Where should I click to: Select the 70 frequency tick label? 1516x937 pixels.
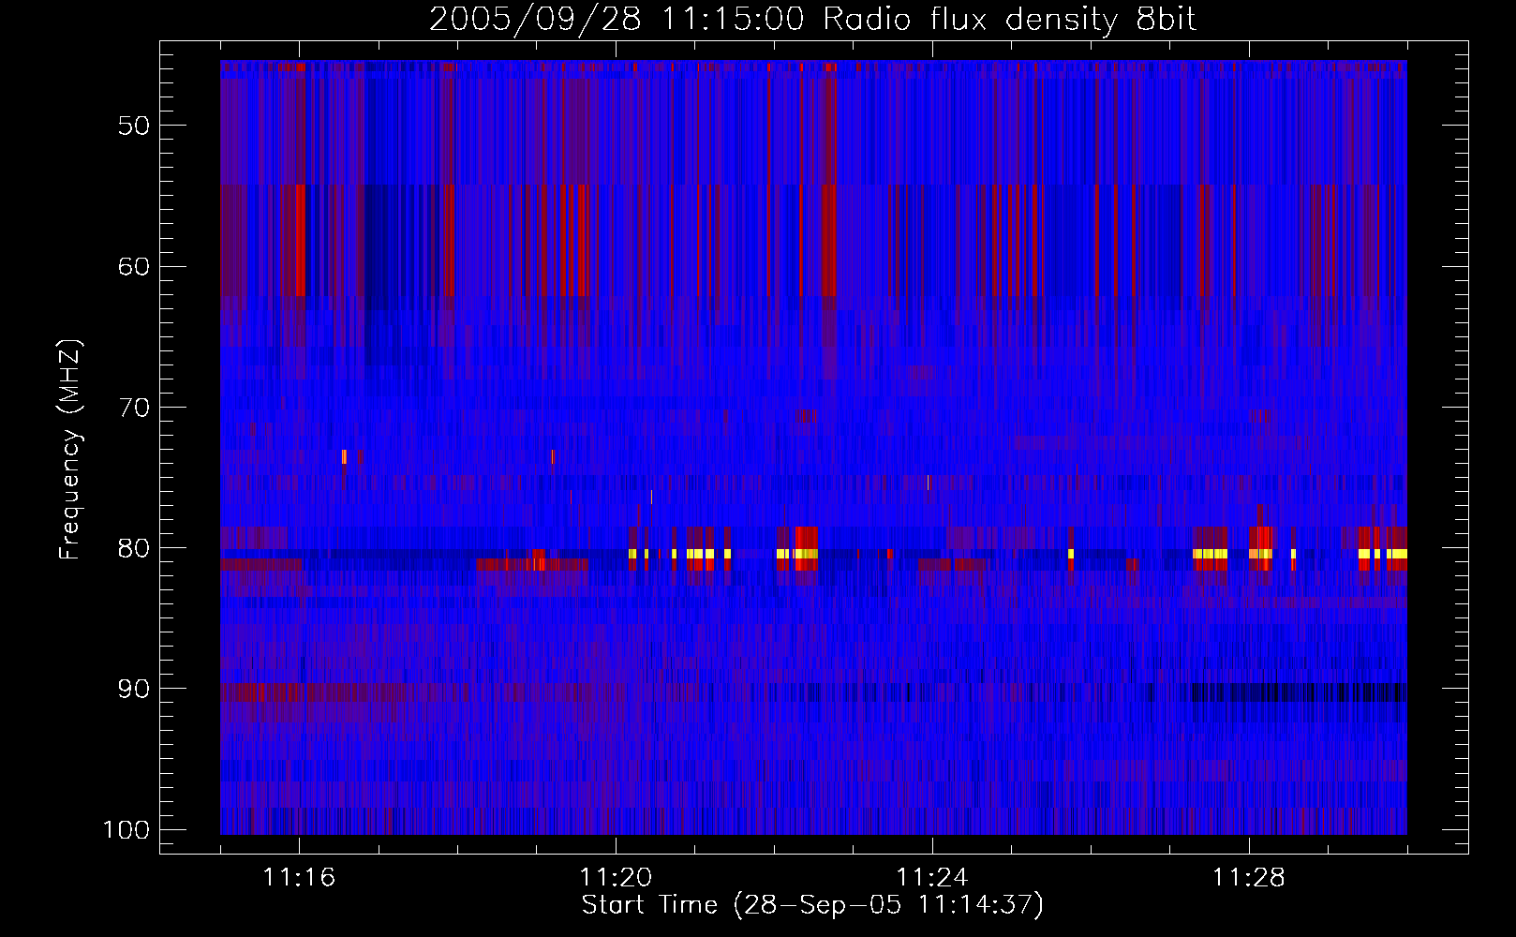pos(134,408)
